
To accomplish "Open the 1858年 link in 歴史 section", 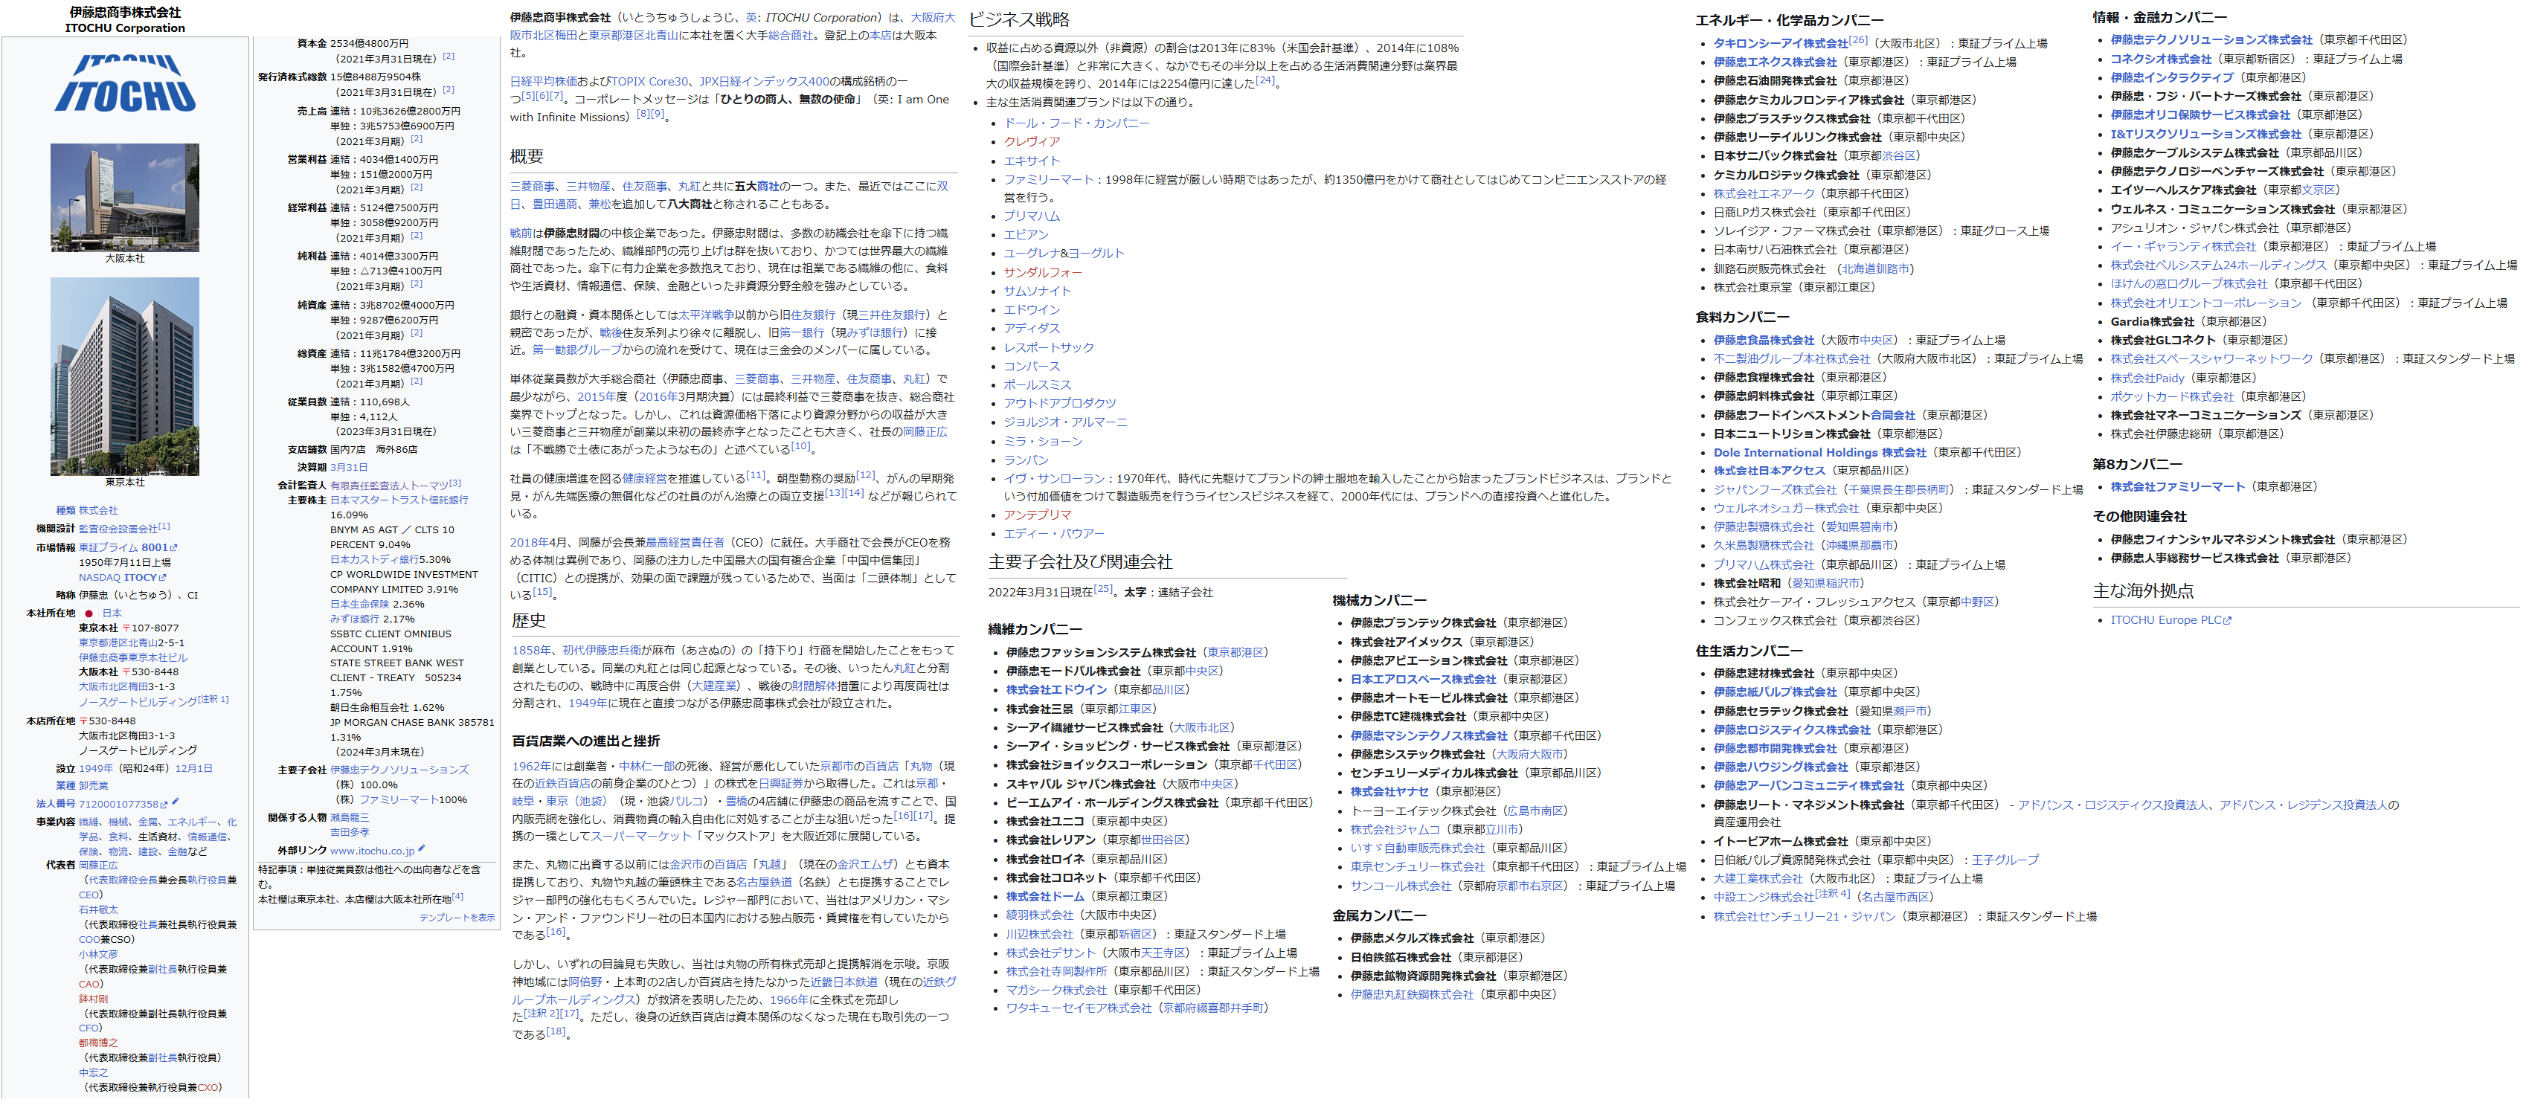I will coord(532,650).
